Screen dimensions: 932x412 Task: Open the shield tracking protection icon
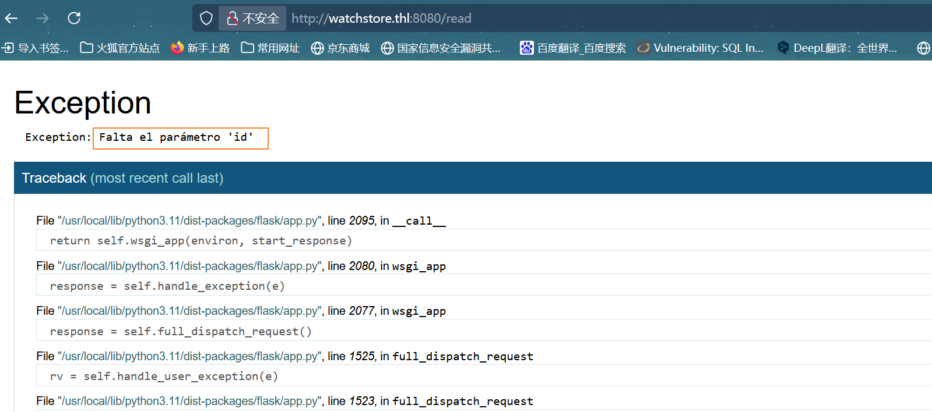coord(206,19)
